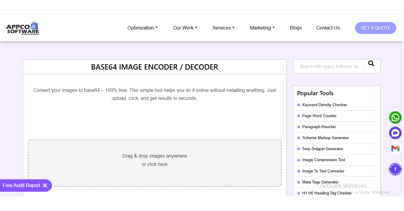Open the Services menu dropdown
Viewport: 404px width, 211px height.
point(223,28)
